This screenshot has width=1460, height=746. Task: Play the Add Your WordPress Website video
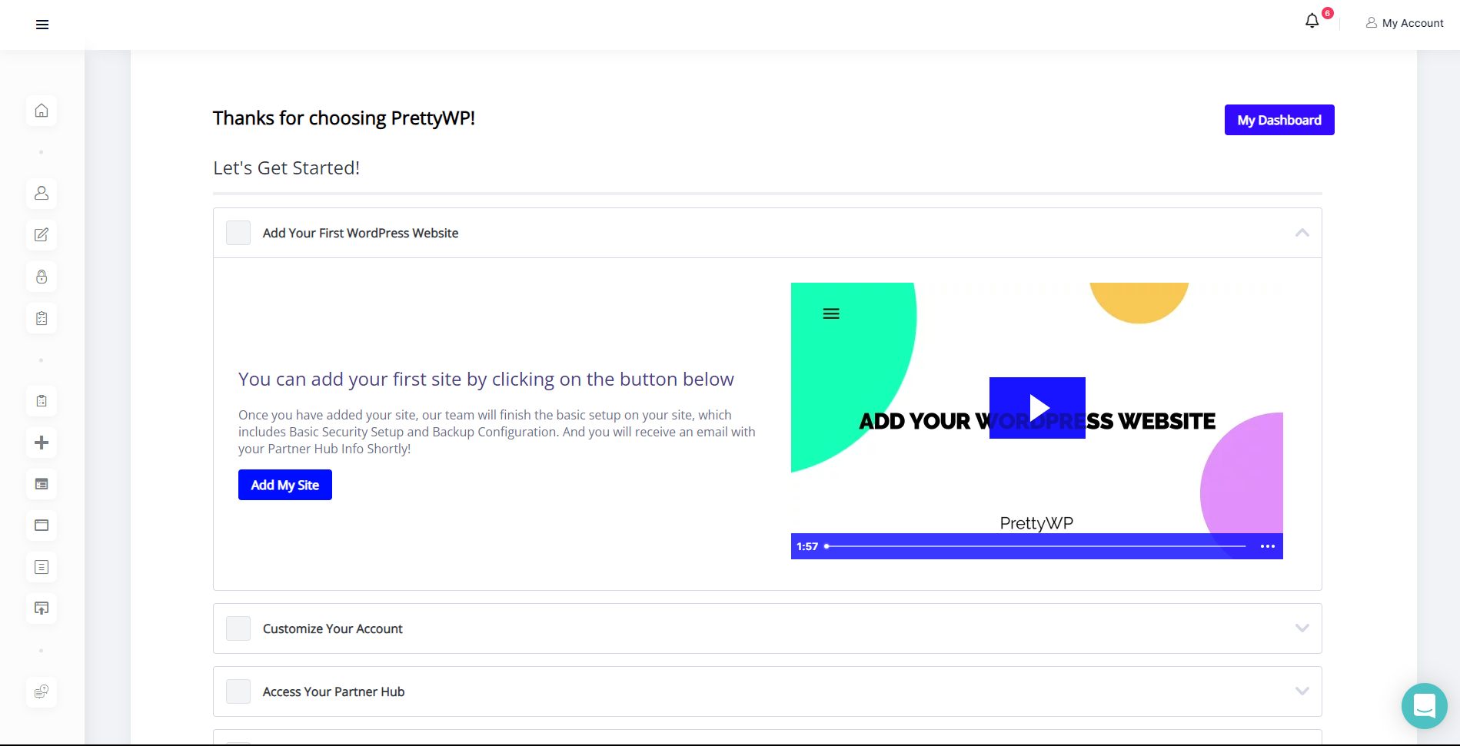[x=1037, y=408]
